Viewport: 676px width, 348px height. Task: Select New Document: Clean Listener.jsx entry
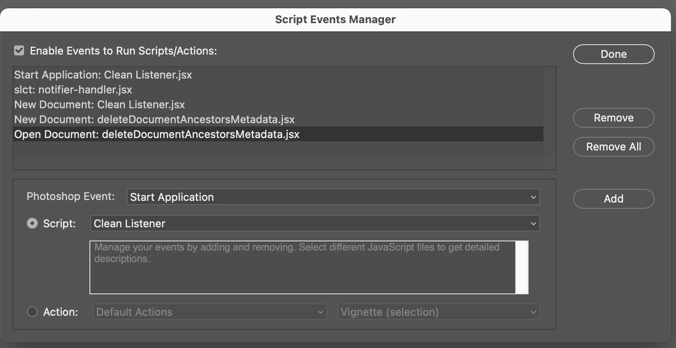point(99,105)
